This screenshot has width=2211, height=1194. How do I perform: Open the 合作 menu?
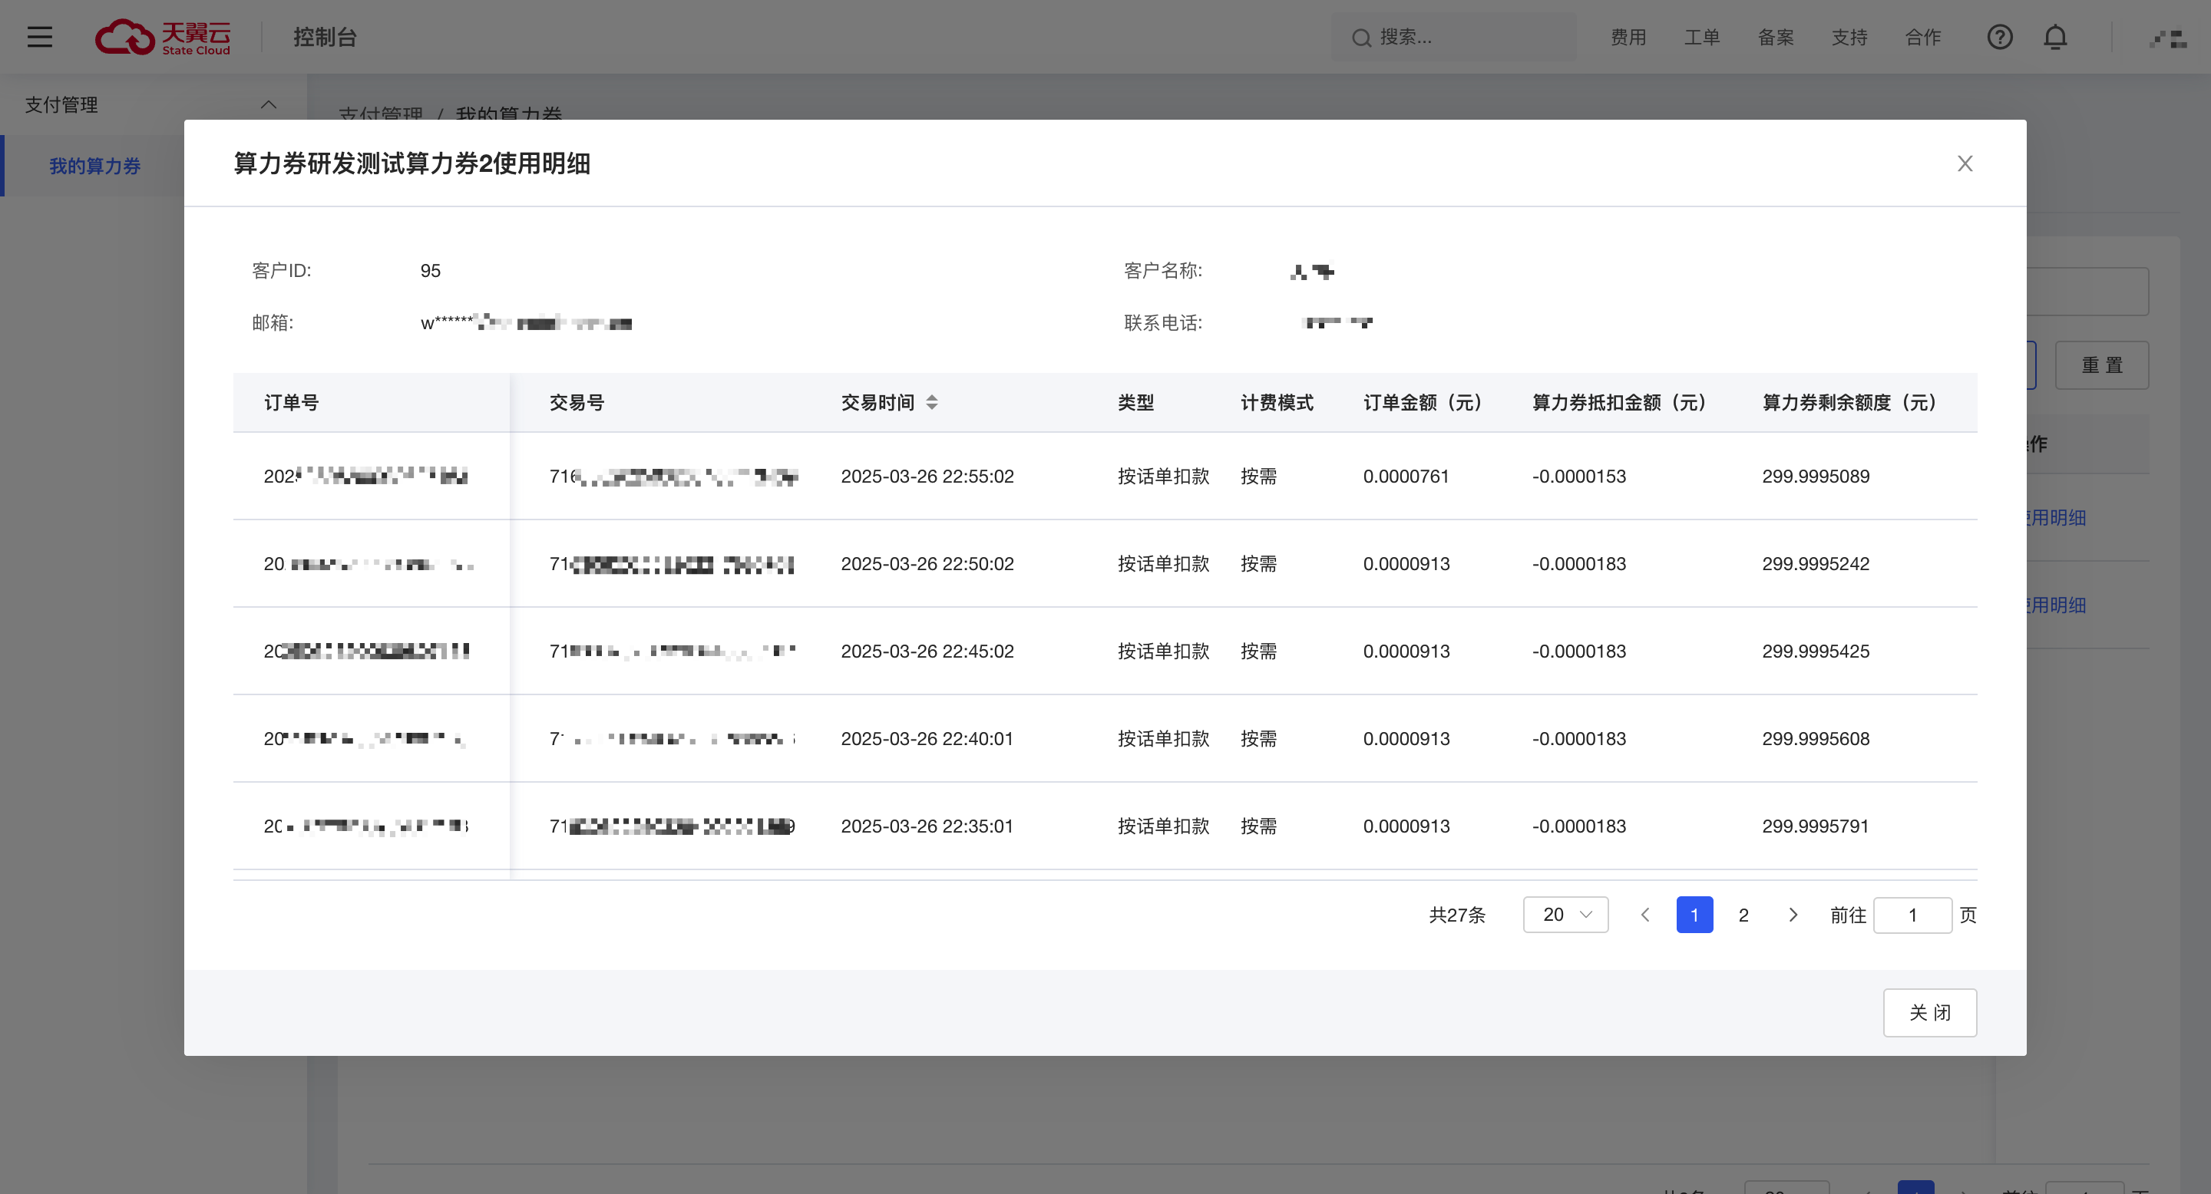1923,37
